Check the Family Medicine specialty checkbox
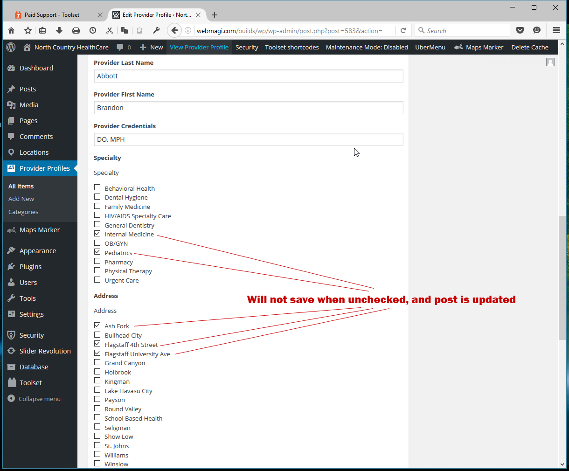Image resolution: width=569 pixels, height=471 pixels. coord(97,206)
